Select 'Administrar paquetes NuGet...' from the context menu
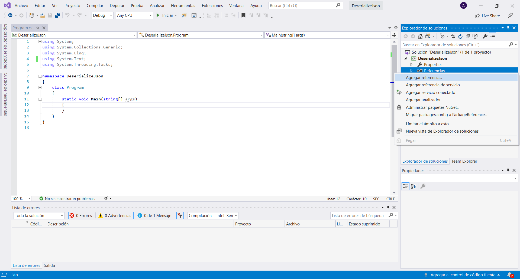This screenshot has height=279, width=520. coord(432,107)
